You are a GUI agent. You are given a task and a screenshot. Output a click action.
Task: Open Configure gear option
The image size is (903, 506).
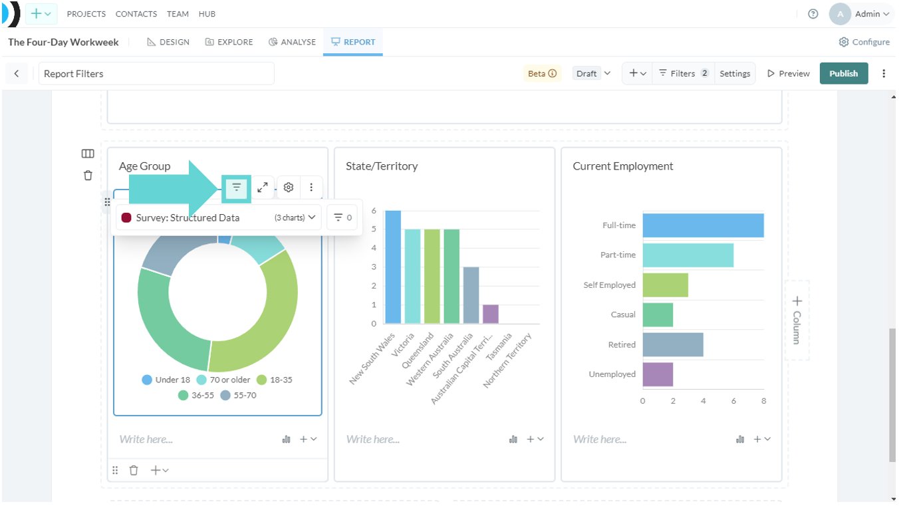[864, 42]
